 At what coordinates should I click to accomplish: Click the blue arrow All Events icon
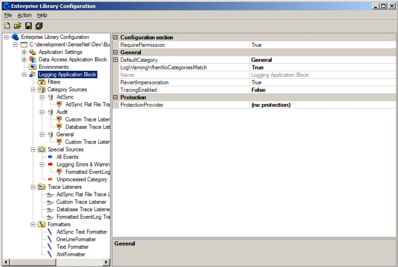(51, 157)
